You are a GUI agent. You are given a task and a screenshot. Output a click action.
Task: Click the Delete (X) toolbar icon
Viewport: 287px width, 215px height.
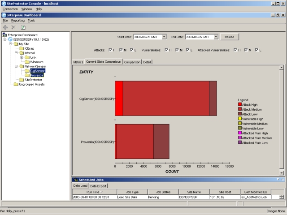tap(13, 27)
